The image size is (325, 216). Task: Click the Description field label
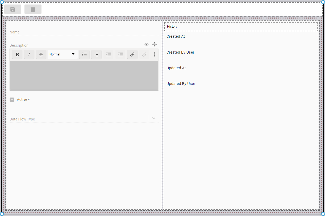coord(19,45)
